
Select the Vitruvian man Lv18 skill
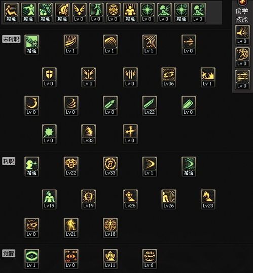(x=110, y=228)
